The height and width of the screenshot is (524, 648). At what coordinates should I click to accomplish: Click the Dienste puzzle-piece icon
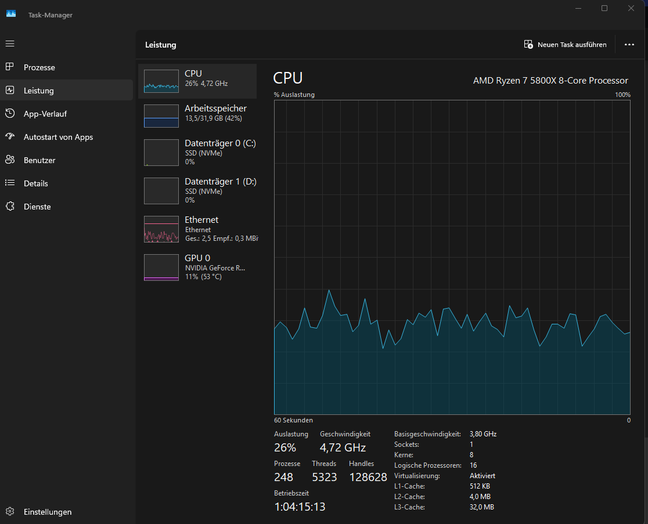tap(10, 206)
